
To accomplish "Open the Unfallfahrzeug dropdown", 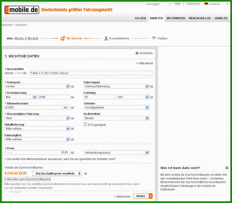I will [37, 129].
